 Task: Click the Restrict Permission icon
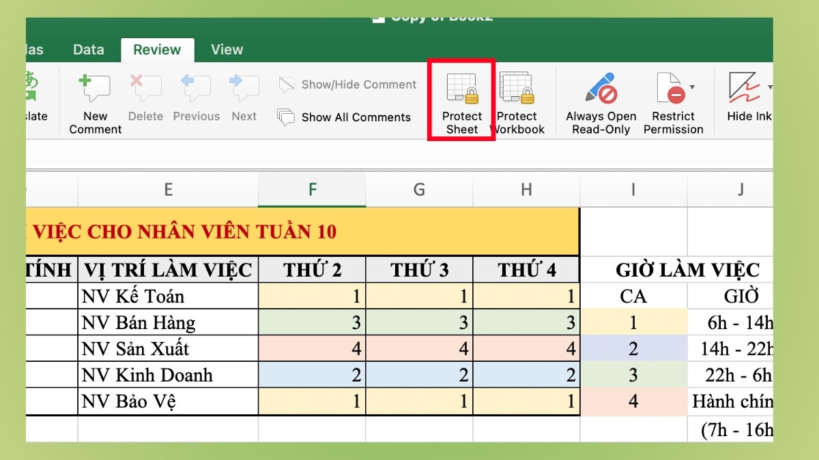(670, 89)
